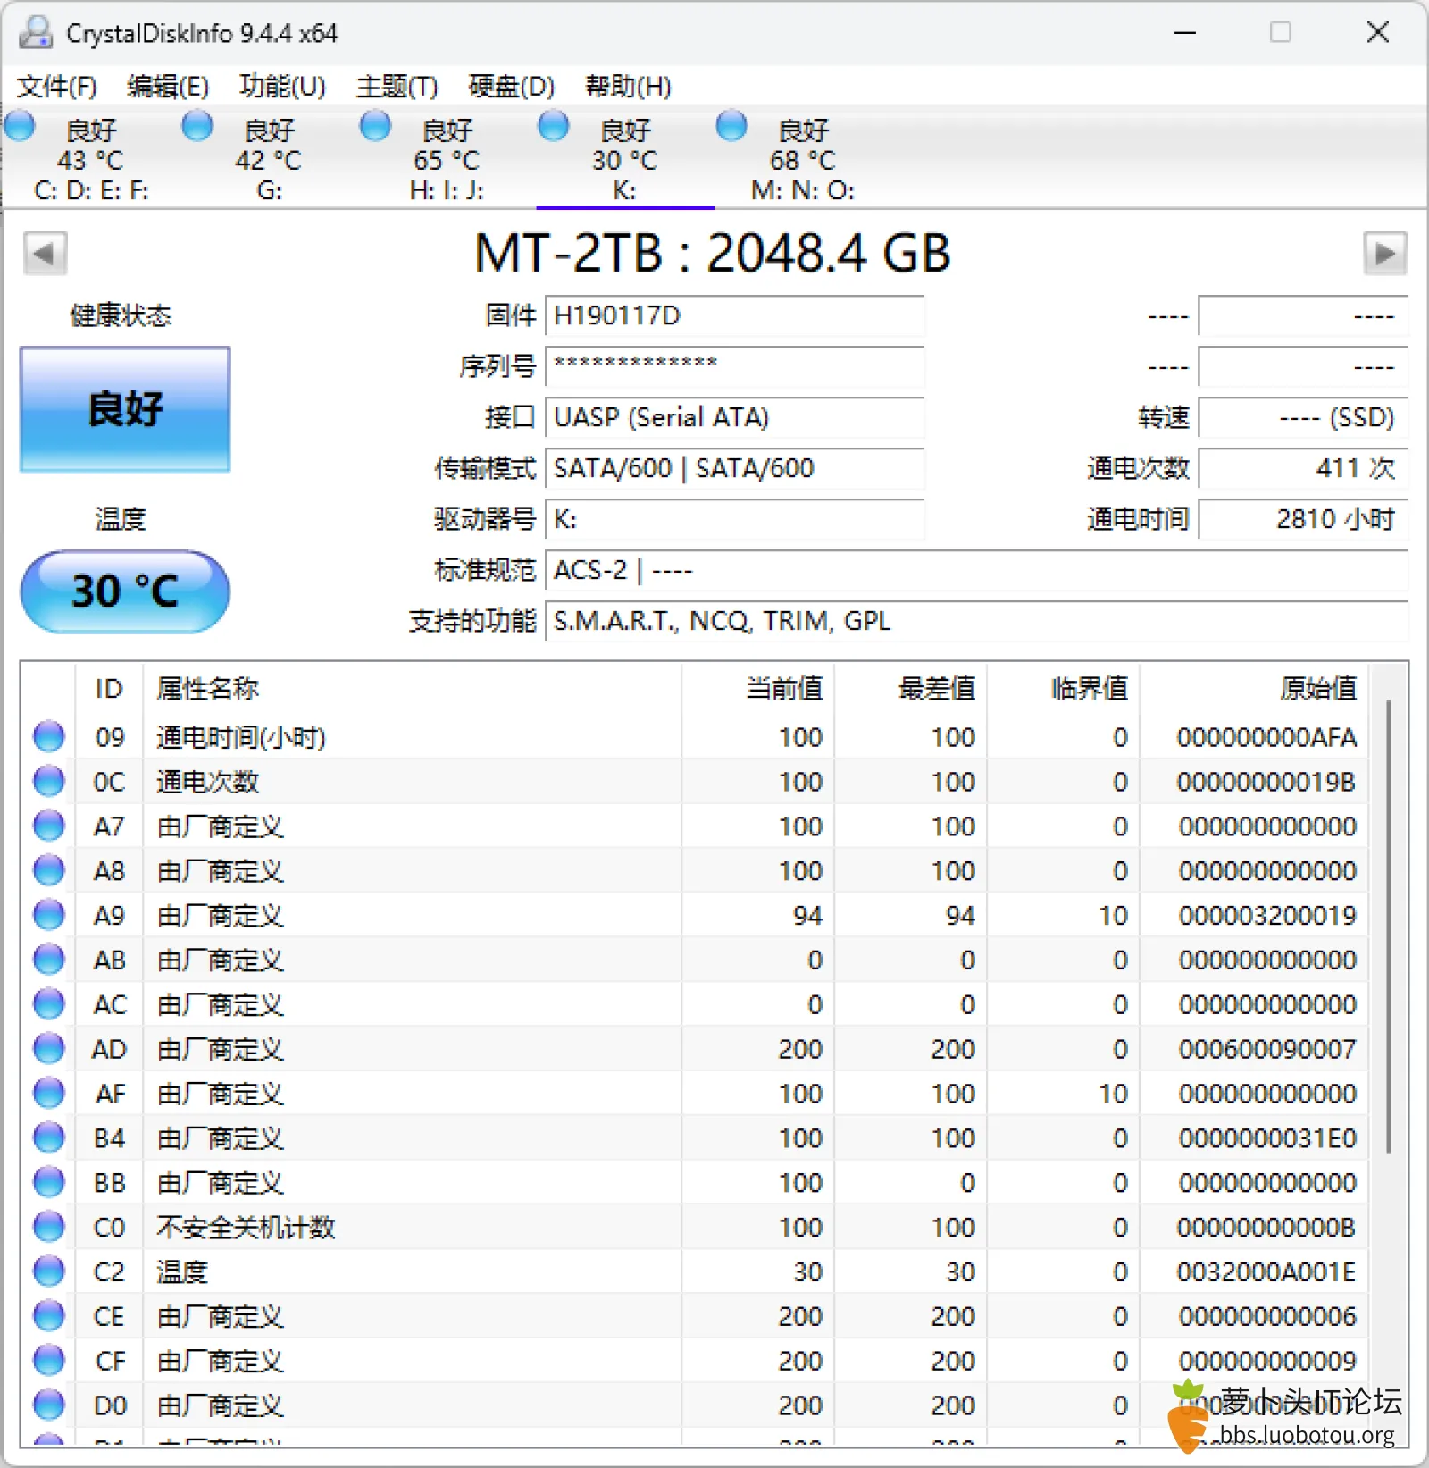Image resolution: width=1429 pixels, height=1468 pixels.
Task: Click status orb of attribute AD row
Action: [49, 1048]
